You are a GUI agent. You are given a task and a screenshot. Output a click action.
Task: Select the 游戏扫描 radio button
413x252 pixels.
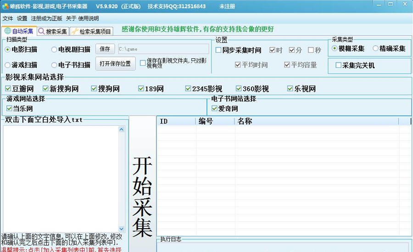tap(21, 65)
